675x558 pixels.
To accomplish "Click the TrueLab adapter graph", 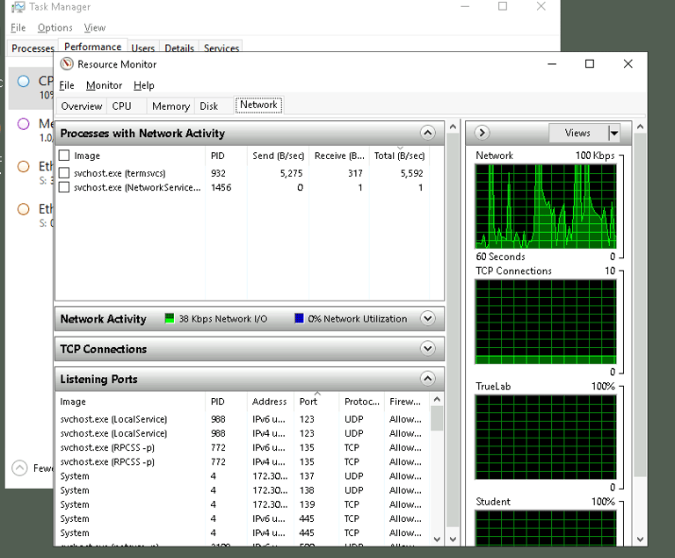I will (x=546, y=437).
